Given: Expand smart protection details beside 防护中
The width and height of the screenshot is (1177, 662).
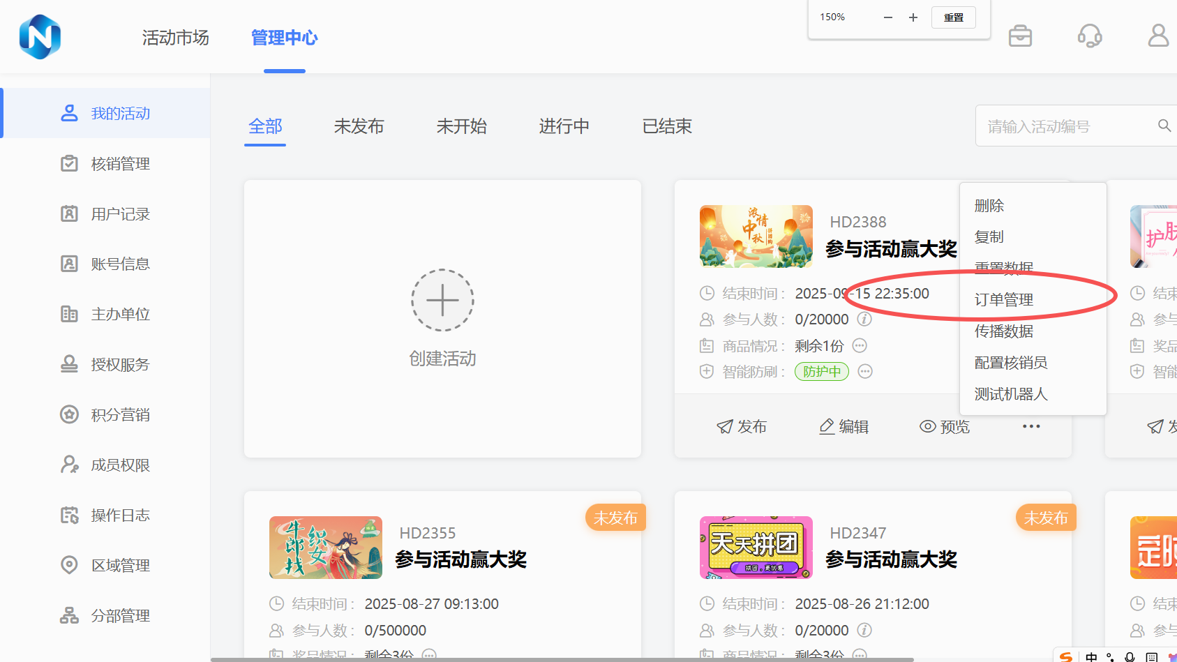Looking at the screenshot, I should click(865, 372).
